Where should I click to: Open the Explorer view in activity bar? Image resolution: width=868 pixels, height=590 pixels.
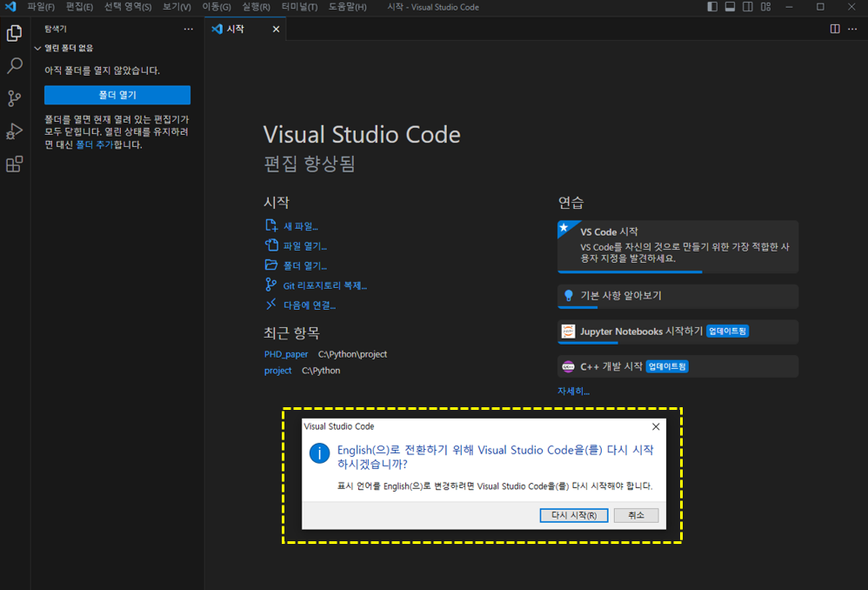[15, 33]
